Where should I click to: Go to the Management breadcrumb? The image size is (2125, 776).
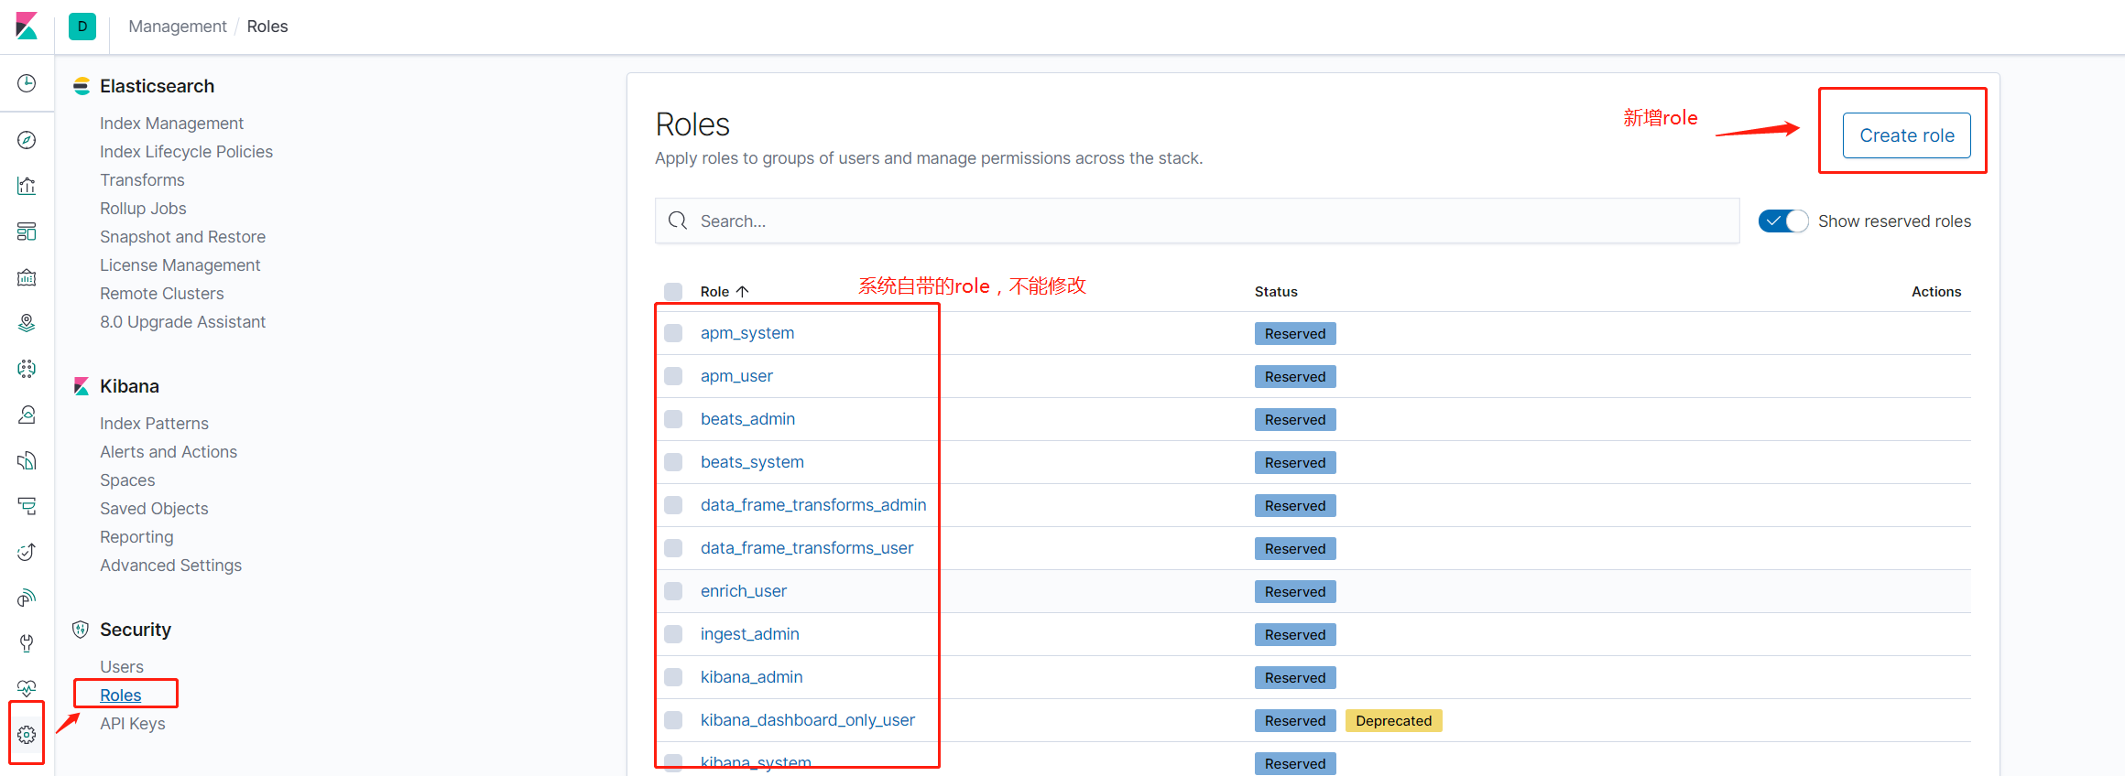(x=177, y=27)
